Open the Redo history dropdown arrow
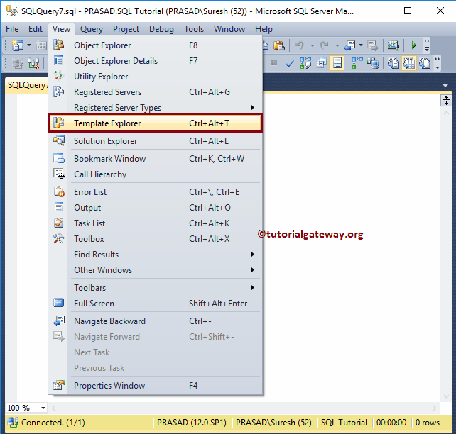 coord(337,45)
